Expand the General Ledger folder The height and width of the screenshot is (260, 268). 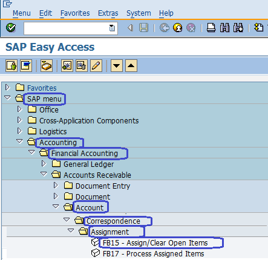click(x=44, y=164)
